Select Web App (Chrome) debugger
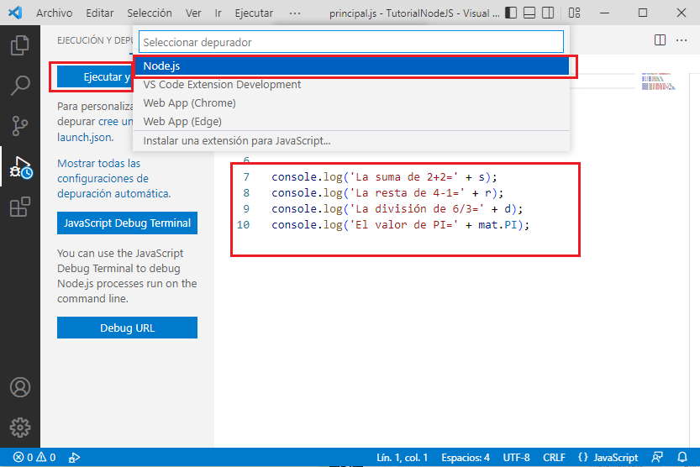The image size is (700, 467). [x=351, y=103]
